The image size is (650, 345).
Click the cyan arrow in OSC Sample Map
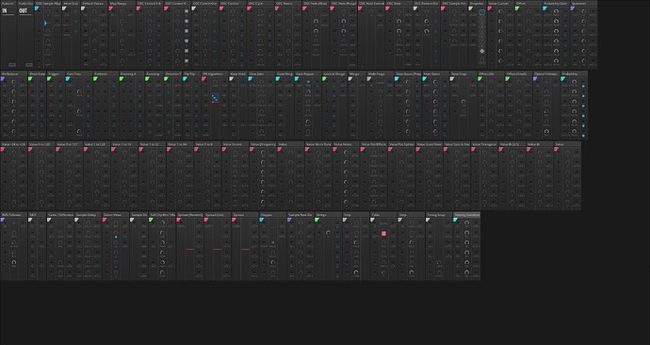46,24
